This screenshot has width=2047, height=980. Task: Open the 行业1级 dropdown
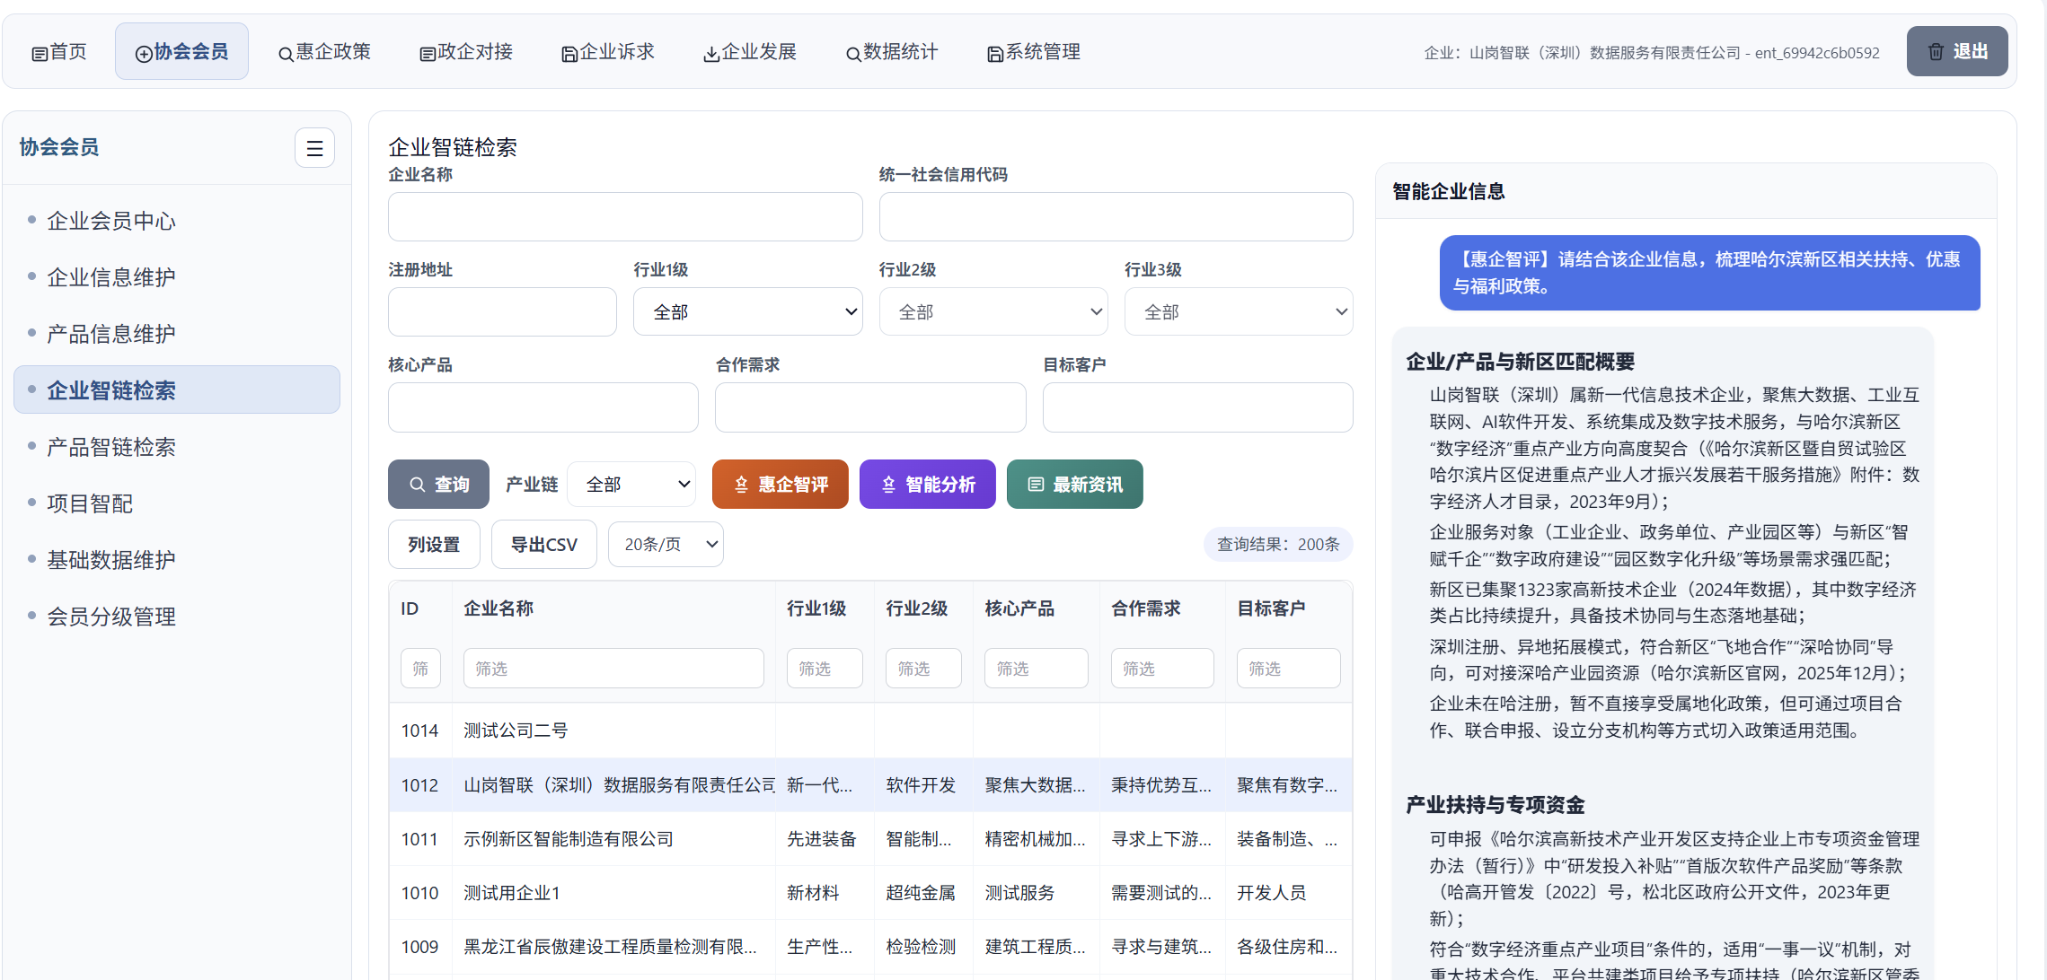[747, 311]
